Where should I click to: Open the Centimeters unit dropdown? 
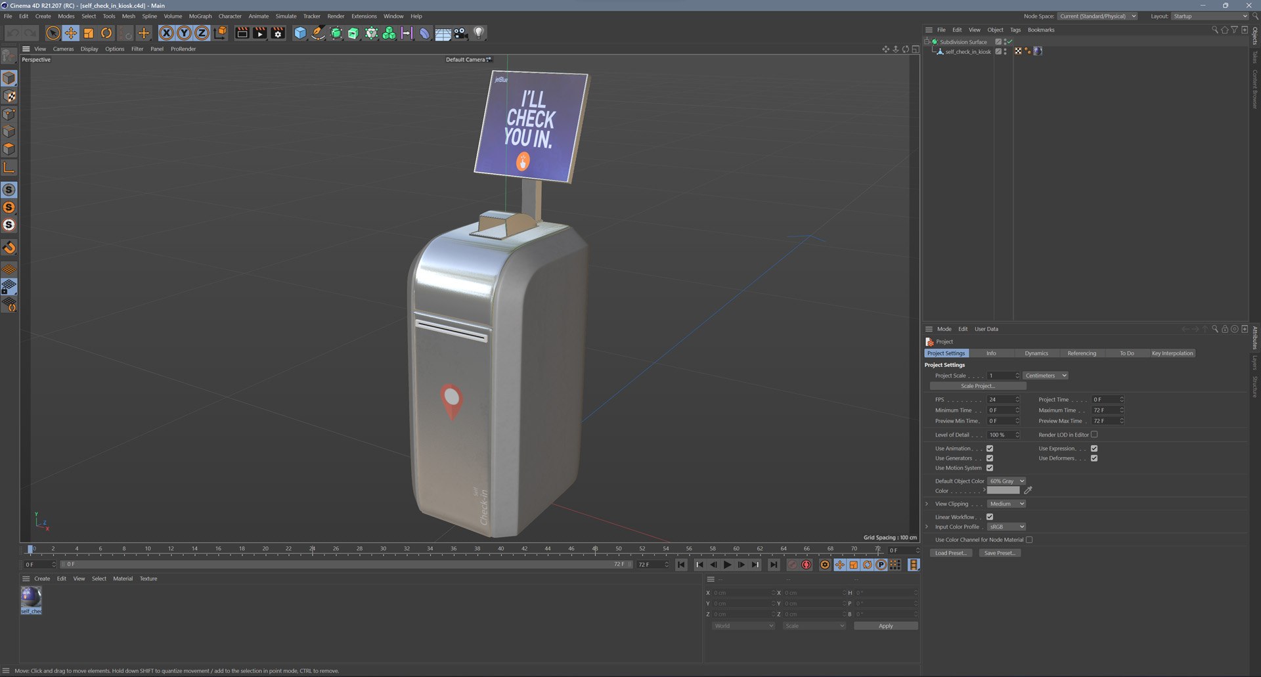click(1046, 376)
